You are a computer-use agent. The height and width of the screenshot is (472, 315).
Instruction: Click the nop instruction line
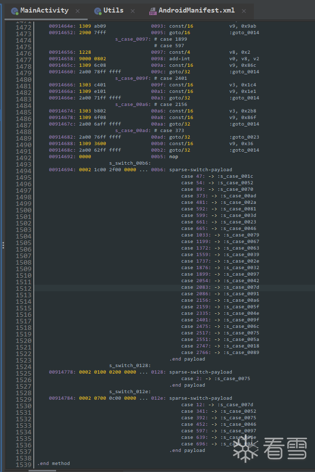click(x=173, y=157)
